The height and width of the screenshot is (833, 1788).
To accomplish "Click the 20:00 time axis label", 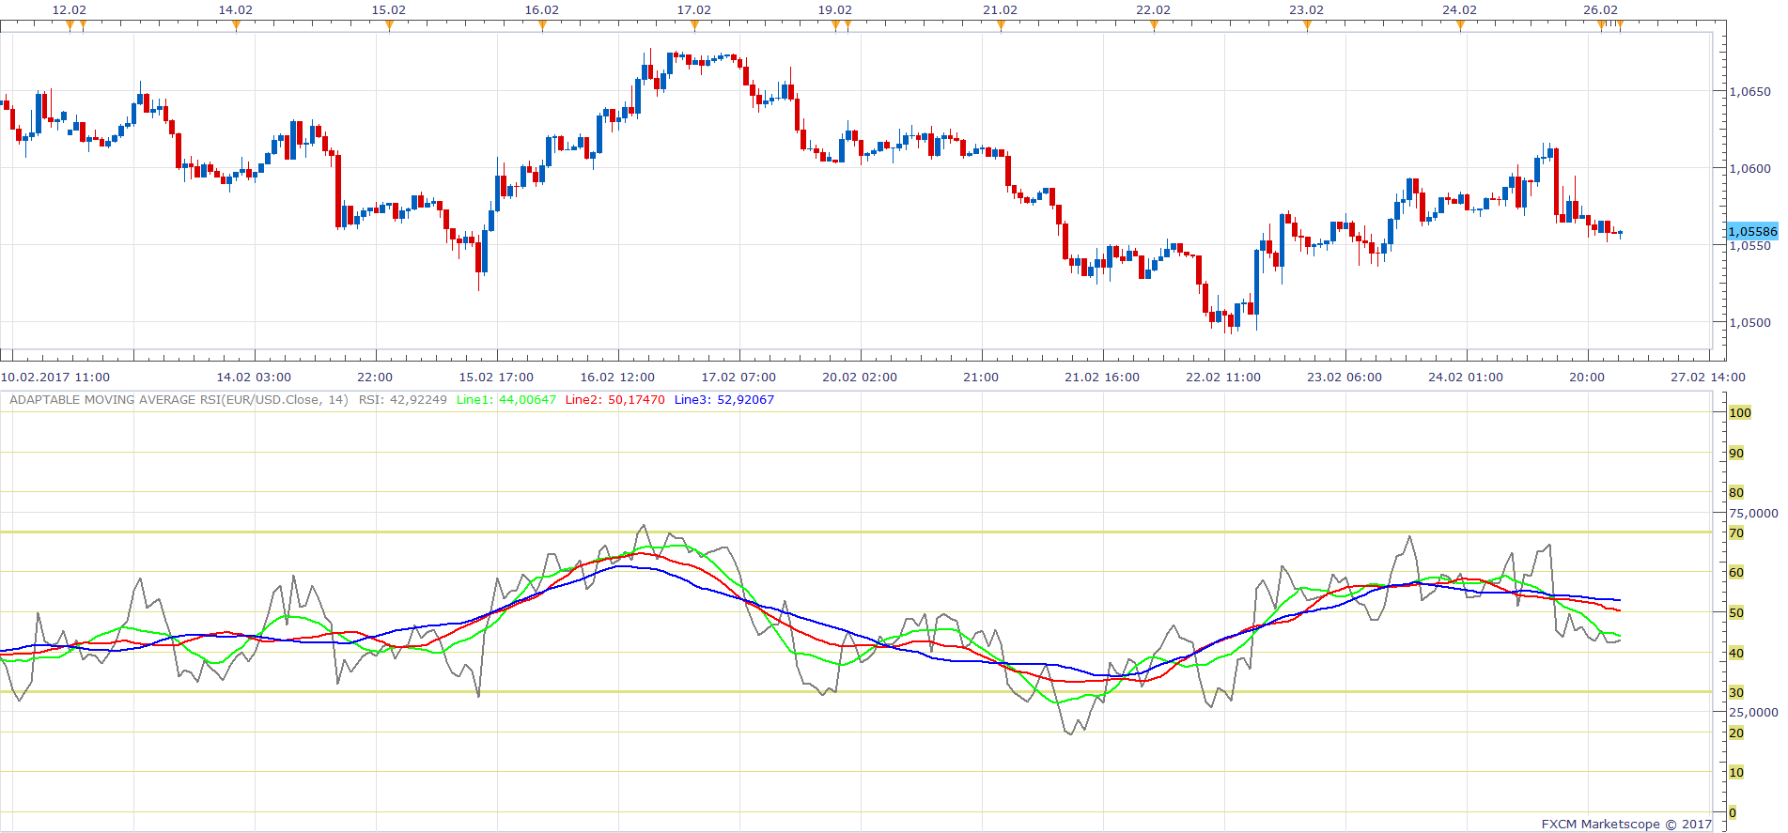I will click(1587, 378).
